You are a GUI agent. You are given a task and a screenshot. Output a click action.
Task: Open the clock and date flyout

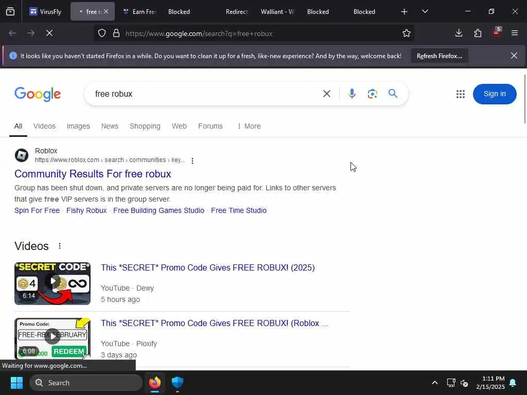tap(490, 383)
